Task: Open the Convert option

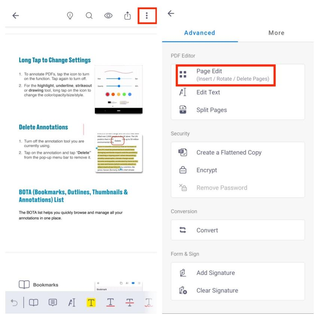Action: (x=207, y=230)
